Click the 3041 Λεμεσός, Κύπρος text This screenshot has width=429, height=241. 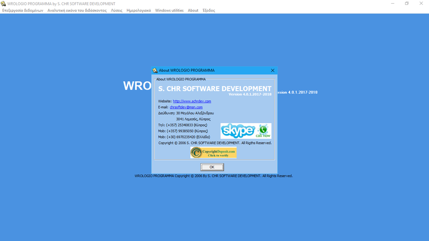pos(193,119)
